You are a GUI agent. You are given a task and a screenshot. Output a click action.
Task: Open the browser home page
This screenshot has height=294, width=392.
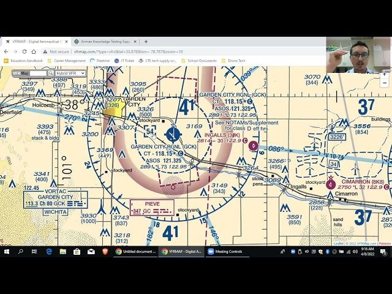point(34,51)
